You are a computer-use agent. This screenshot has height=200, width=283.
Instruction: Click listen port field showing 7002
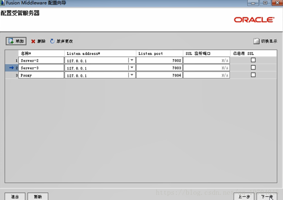point(159,61)
